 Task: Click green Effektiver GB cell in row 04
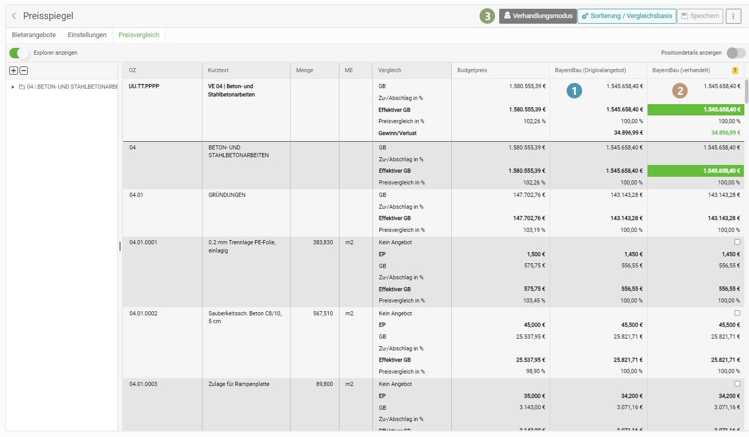(x=695, y=171)
